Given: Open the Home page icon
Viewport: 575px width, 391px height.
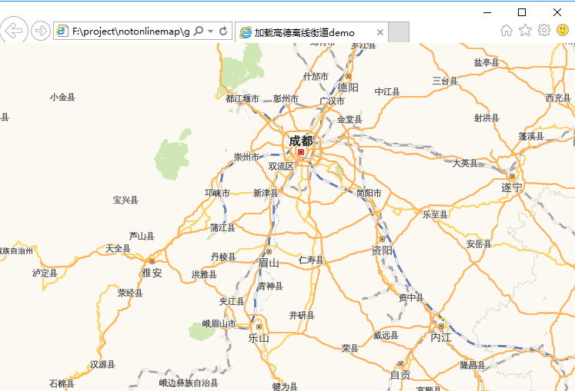Looking at the screenshot, I should (506, 31).
